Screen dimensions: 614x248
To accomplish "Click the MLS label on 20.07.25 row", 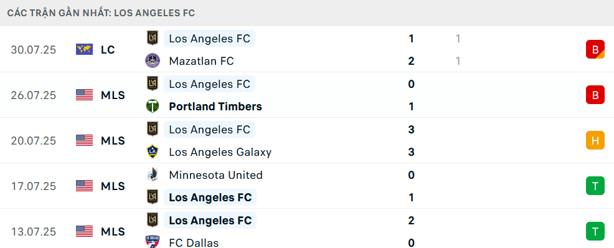I will pyautogui.click(x=113, y=141).
